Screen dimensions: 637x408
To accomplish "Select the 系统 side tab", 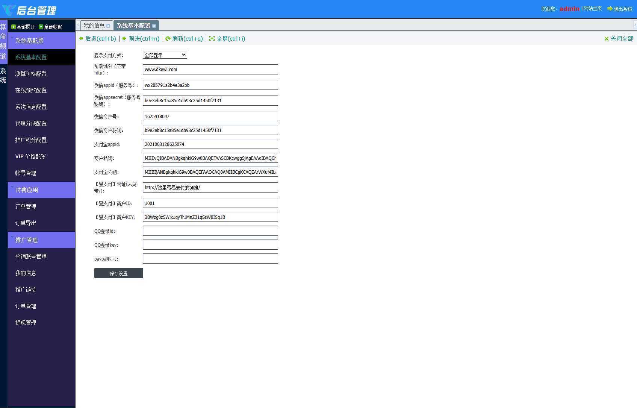I will pos(3,76).
